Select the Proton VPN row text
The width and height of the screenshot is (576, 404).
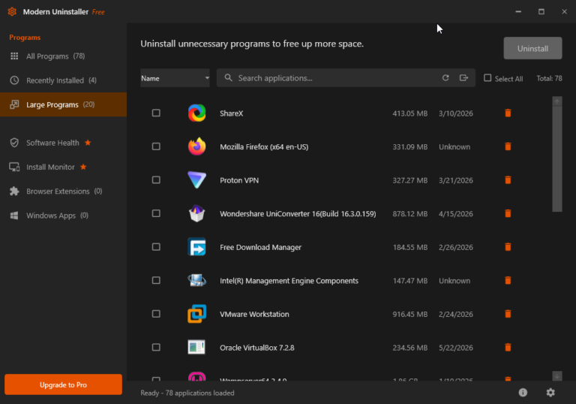239,180
